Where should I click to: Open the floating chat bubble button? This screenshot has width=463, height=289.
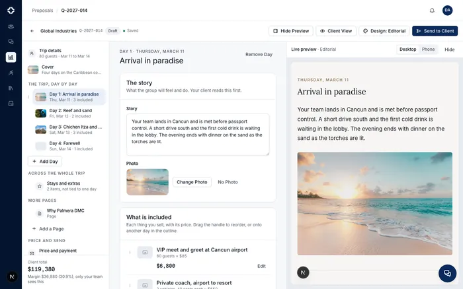447,273
